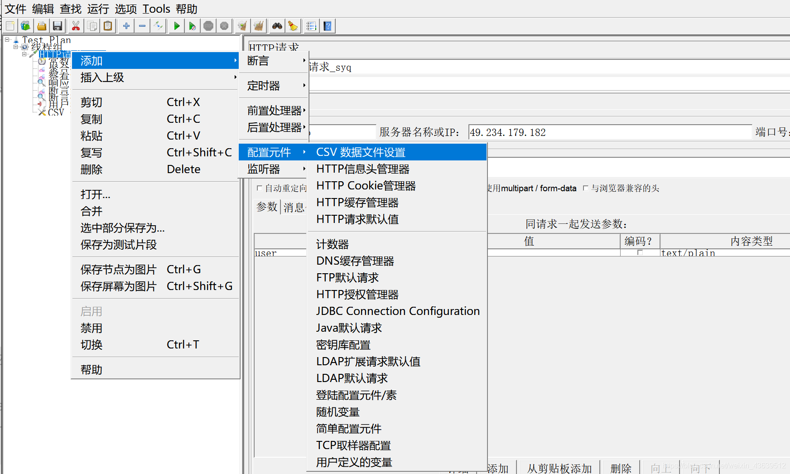Expand the 插入上级 submenu

coord(155,77)
